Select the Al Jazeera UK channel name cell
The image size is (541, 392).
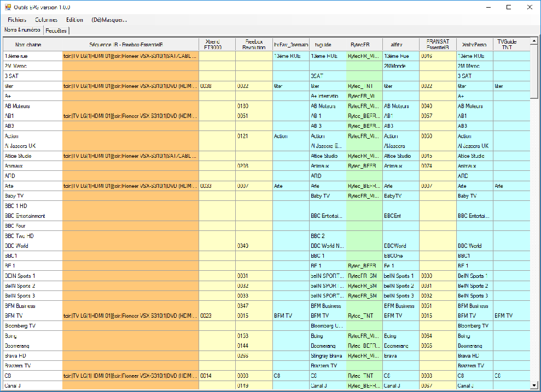[33, 146]
